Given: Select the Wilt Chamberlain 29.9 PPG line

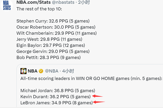Looking at the screenshot, I should 57,33.
